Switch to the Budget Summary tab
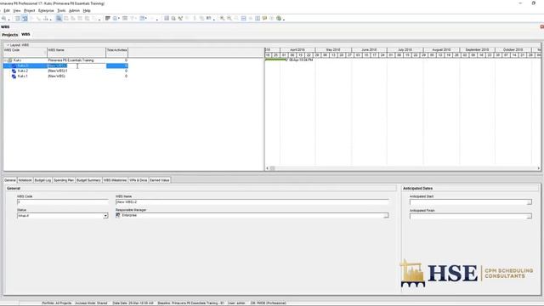Viewport: 544px width, 306px height. pyautogui.click(x=88, y=180)
